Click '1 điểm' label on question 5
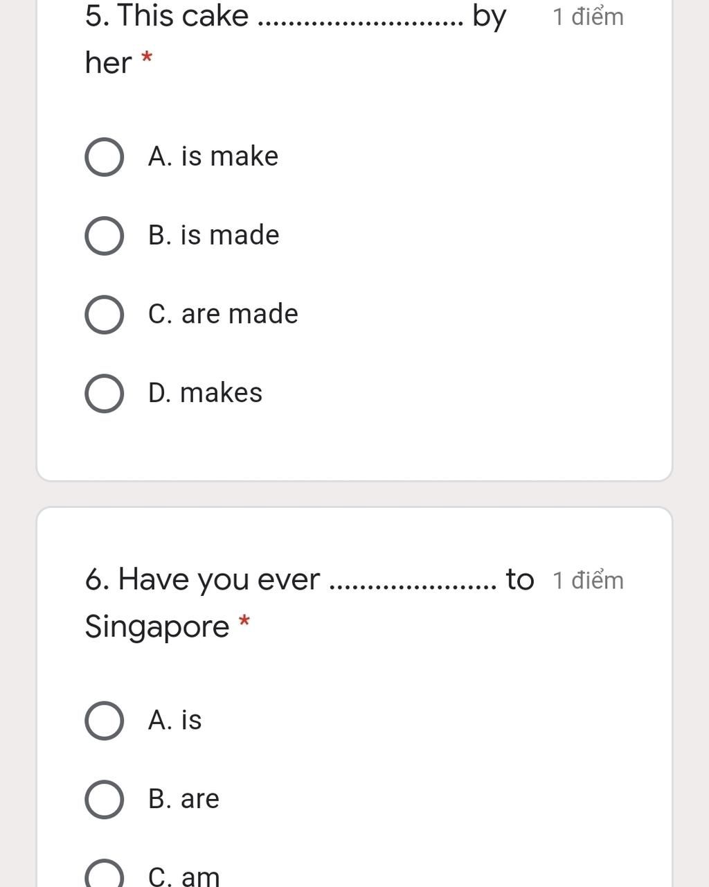 click(588, 17)
